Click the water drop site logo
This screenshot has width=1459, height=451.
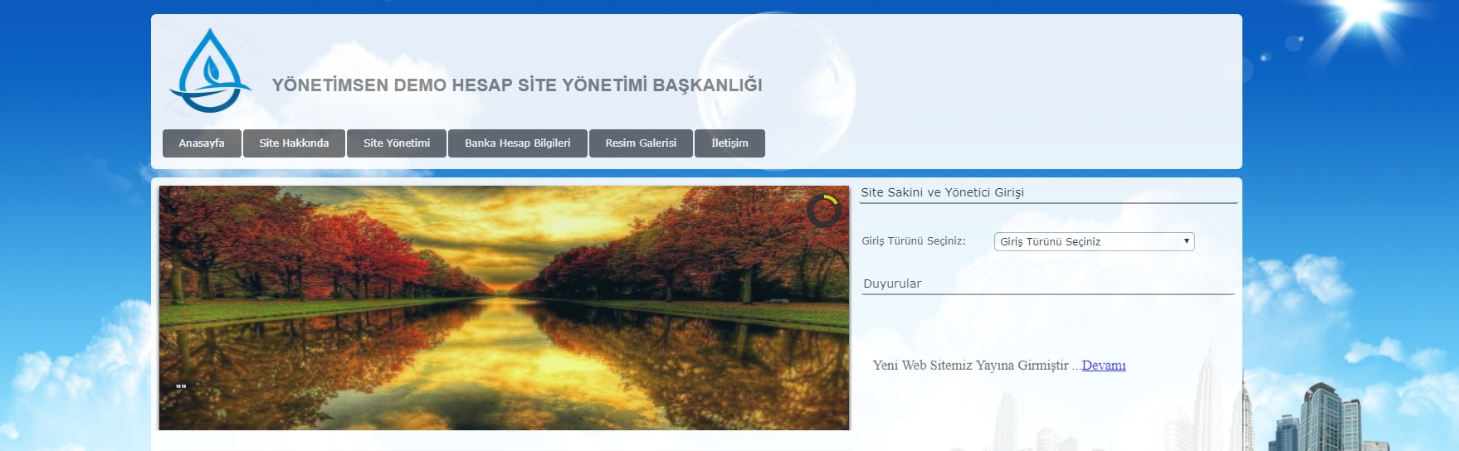point(210,71)
